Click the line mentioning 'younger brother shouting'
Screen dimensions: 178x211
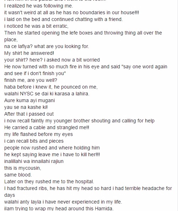(79, 121)
